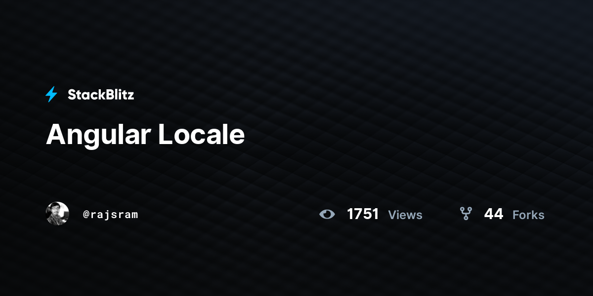Viewport: 593px width, 296px height.
Task: Show view statistics via the eye symbol
Action: (327, 214)
